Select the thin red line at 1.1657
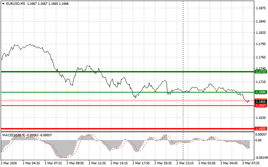 pos(103,106)
